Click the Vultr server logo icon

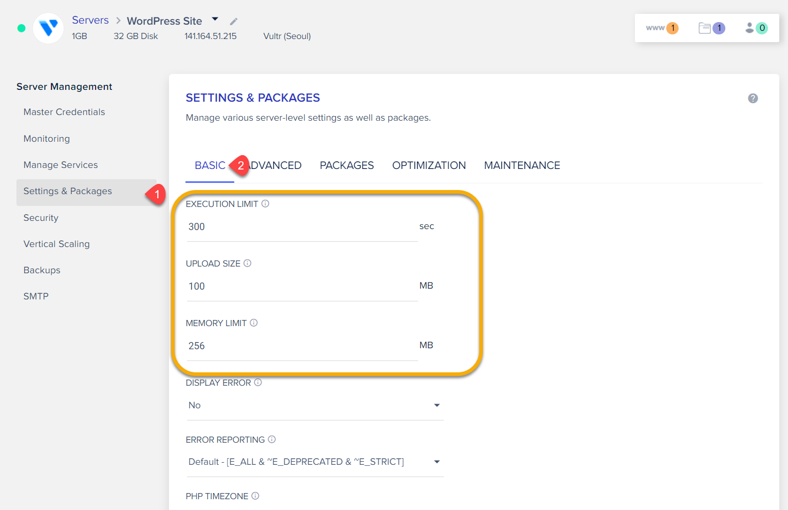(x=48, y=28)
